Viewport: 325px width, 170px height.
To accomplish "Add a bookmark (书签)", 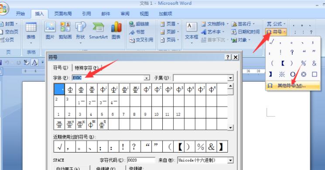I will coord(137,32).
